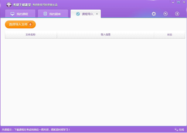Minimize the 考研下载课堂 window
This screenshot has width=187, height=133.
point(173,2)
